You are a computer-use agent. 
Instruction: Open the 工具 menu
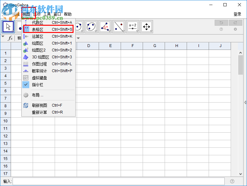tap(47, 14)
